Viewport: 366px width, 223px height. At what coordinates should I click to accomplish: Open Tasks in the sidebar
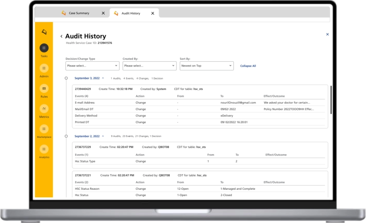pyautogui.click(x=44, y=48)
